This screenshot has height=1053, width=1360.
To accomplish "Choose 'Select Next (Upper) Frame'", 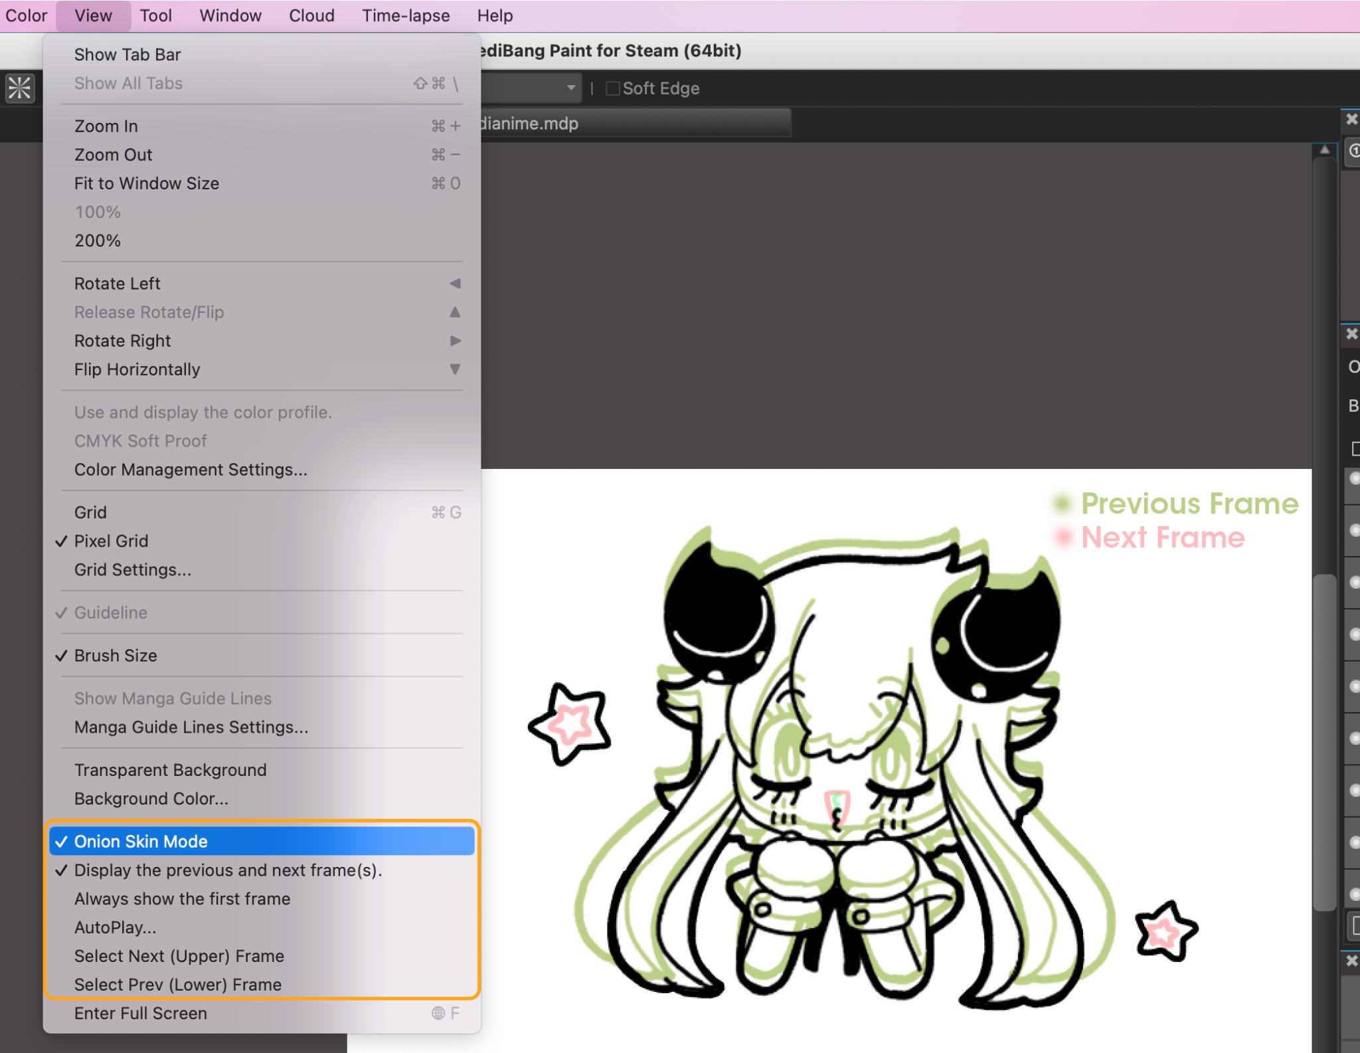I will click(179, 956).
